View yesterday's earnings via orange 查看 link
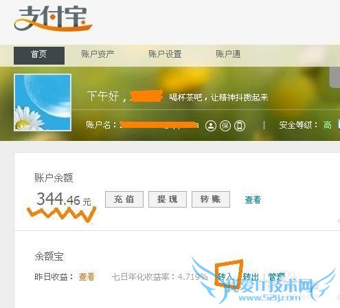The image size is (340, 308). pos(87,276)
